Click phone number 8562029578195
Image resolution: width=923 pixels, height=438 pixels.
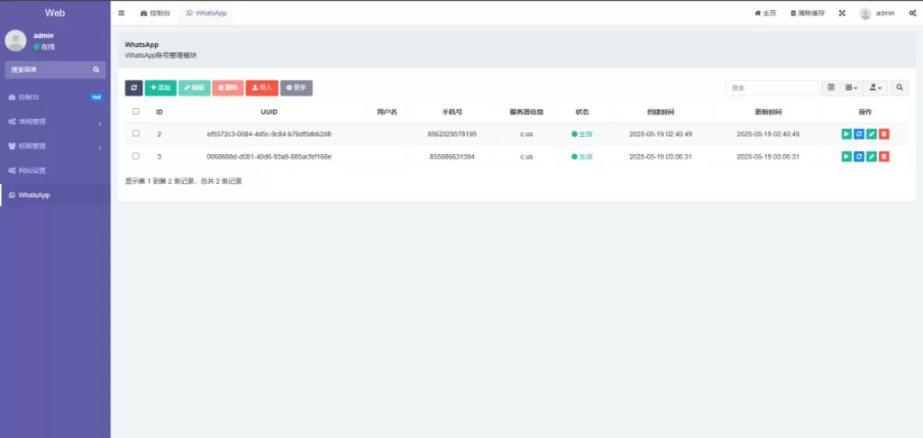(x=452, y=134)
